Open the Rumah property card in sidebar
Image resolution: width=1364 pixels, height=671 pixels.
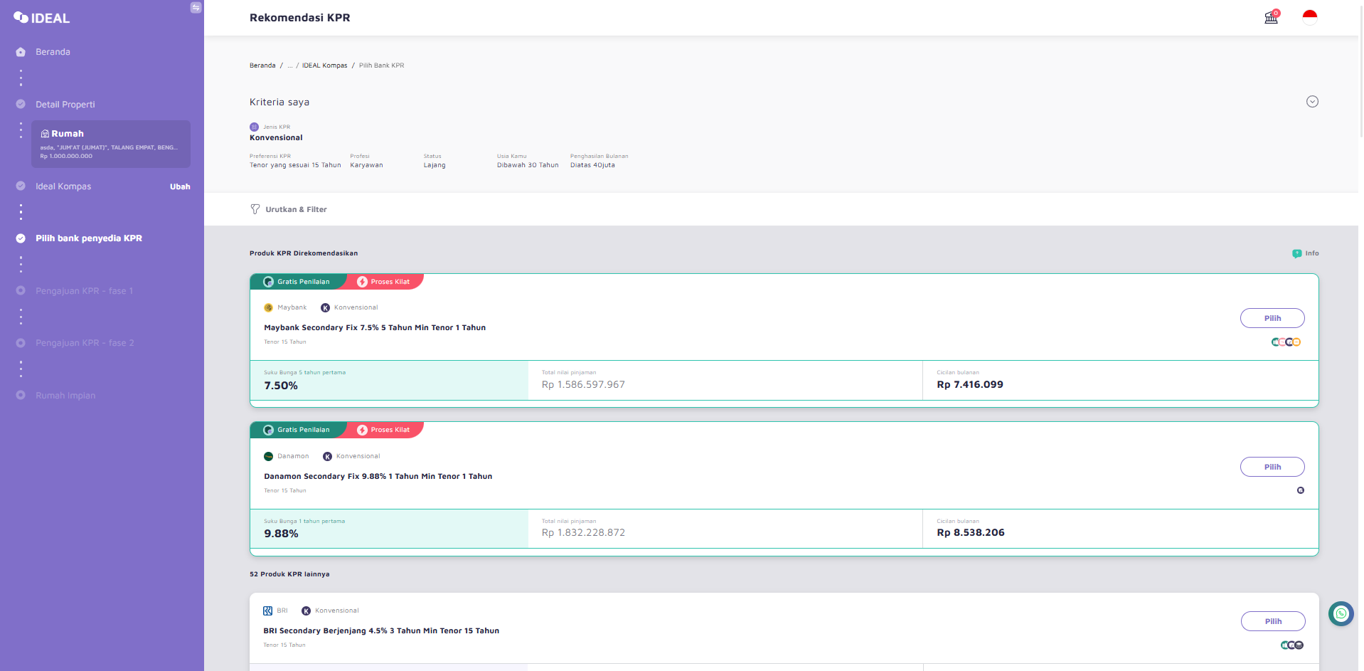(x=111, y=144)
